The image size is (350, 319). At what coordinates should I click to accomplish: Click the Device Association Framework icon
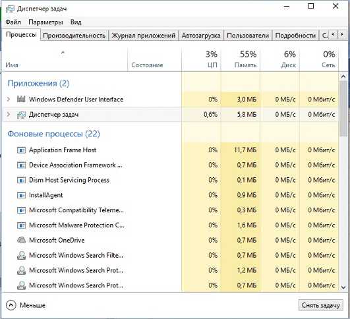click(21, 165)
